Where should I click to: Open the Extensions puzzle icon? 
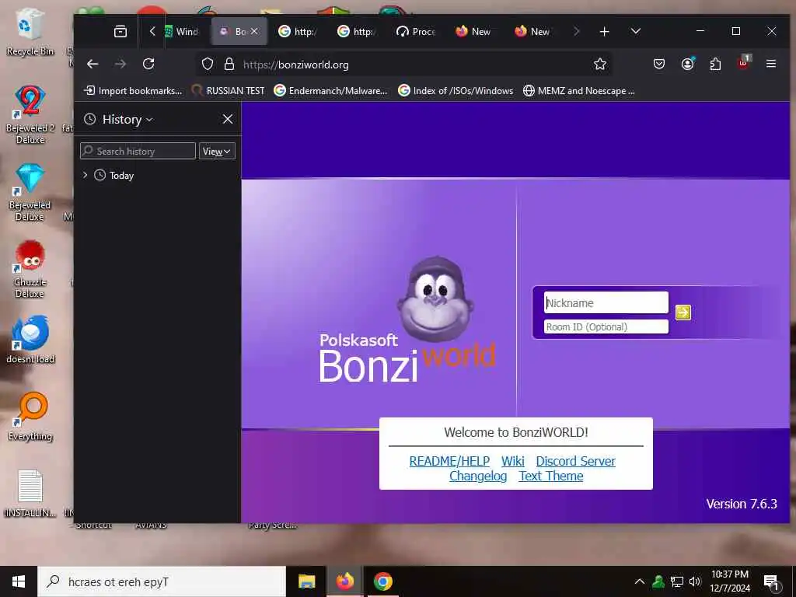pyautogui.click(x=715, y=64)
